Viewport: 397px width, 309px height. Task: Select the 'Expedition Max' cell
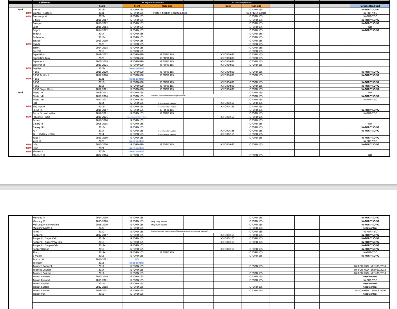tap(57, 58)
